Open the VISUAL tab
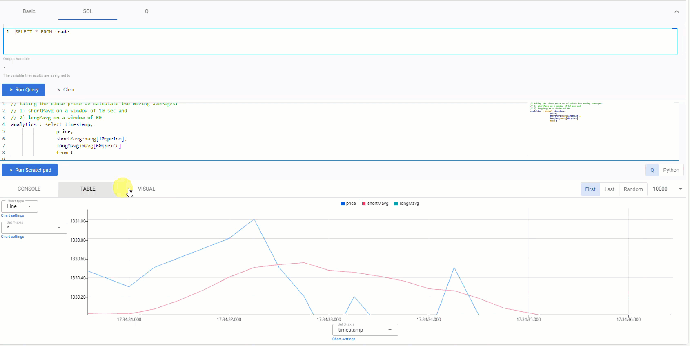690x346 pixels. click(x=147, y=189)
